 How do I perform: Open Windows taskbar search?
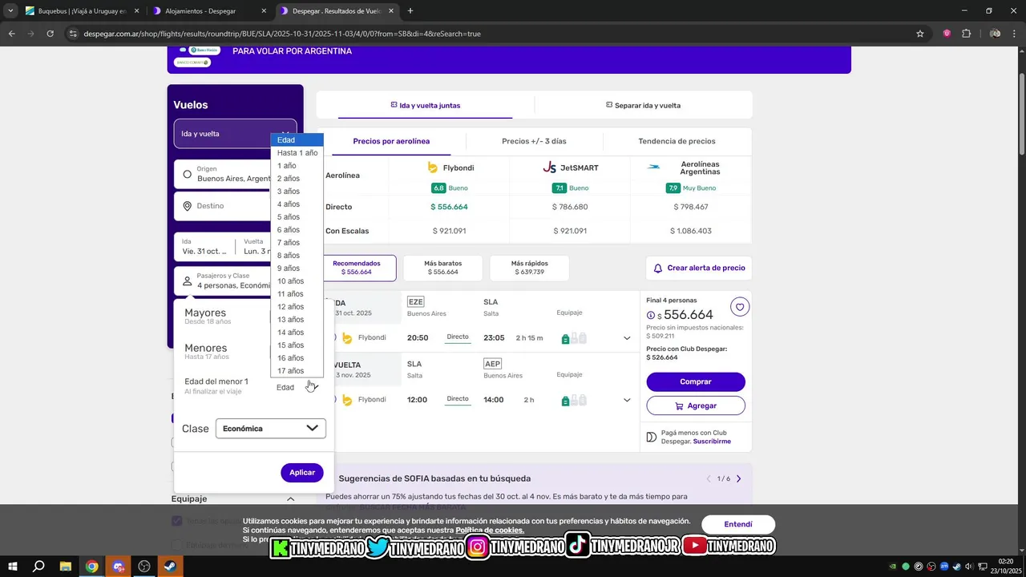pos(38,567)
